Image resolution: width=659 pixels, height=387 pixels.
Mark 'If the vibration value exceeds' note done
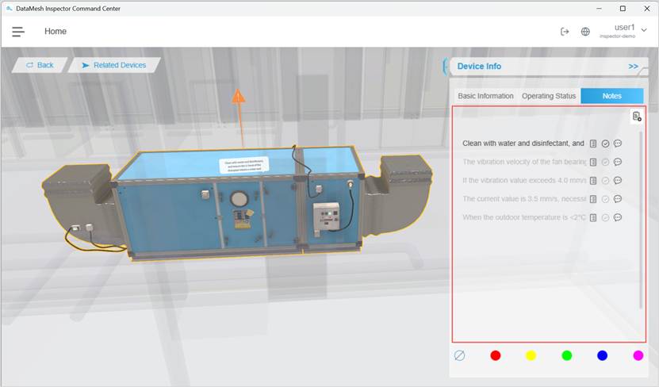point(605,180)
